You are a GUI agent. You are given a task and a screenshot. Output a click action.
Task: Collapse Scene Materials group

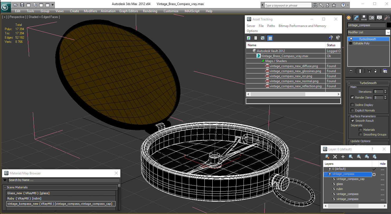[5, 187]
